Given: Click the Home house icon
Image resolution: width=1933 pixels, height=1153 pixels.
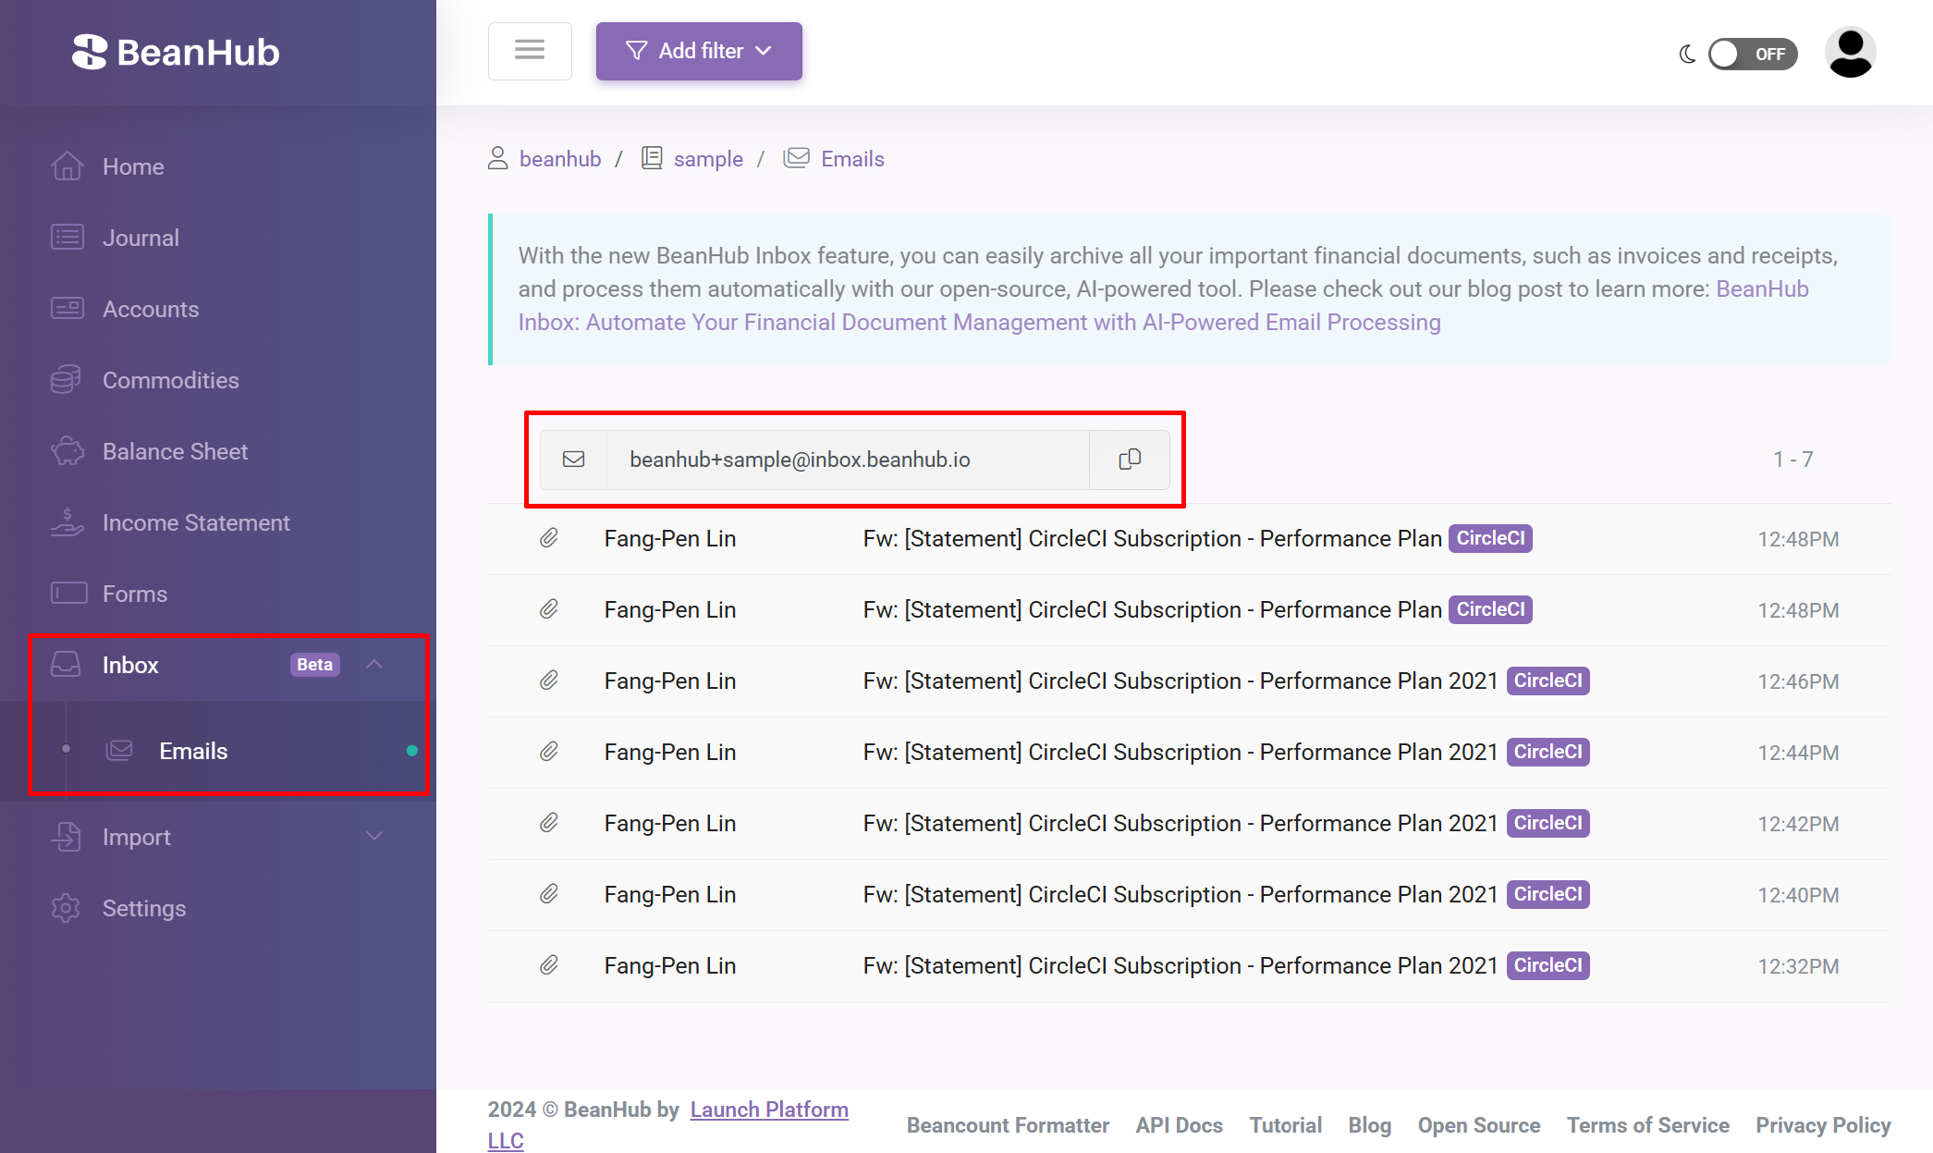Looking at the screenshot, I should (67, 166).
